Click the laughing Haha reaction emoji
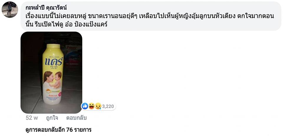Image resolution: width=283 pixels, height=136 pixels. [91, 106]
